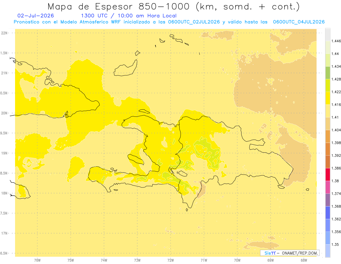
Task: Click the 71W longitude label
Action: (x=204, y=260)
